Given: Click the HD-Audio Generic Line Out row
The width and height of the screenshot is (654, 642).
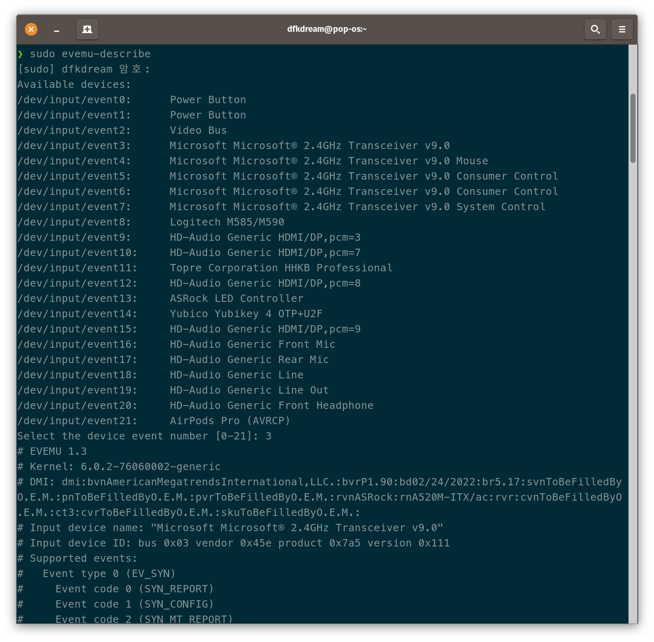Looking at the screenshot, I should pyautogui.click(x=173, y=390).
